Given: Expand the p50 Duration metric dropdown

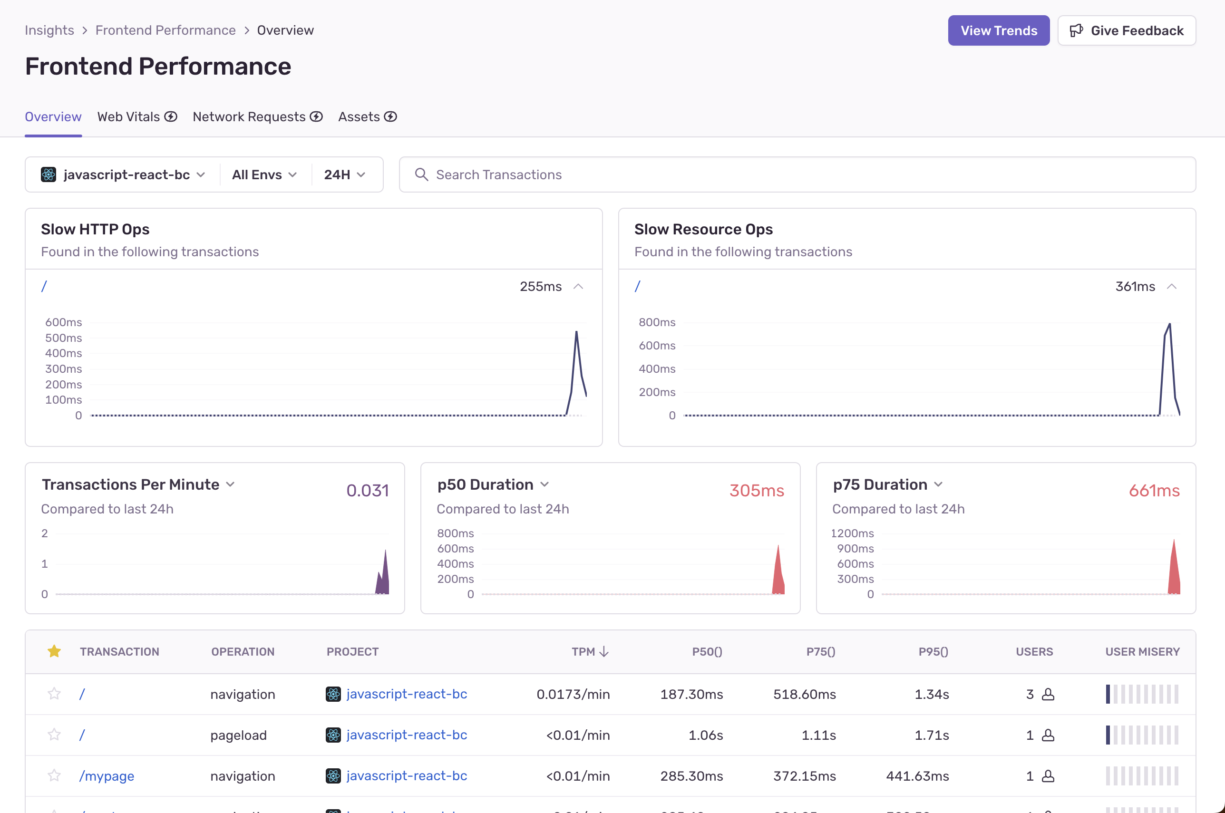Looking at the screenshot, I should (x=544, y=484).
